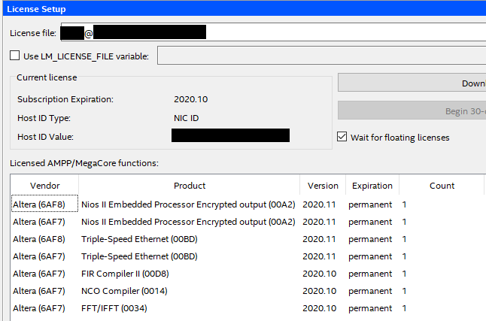Sort table by Product column header
The height and width of the screenshot is (321, 486).
click(x=190, y=185)
